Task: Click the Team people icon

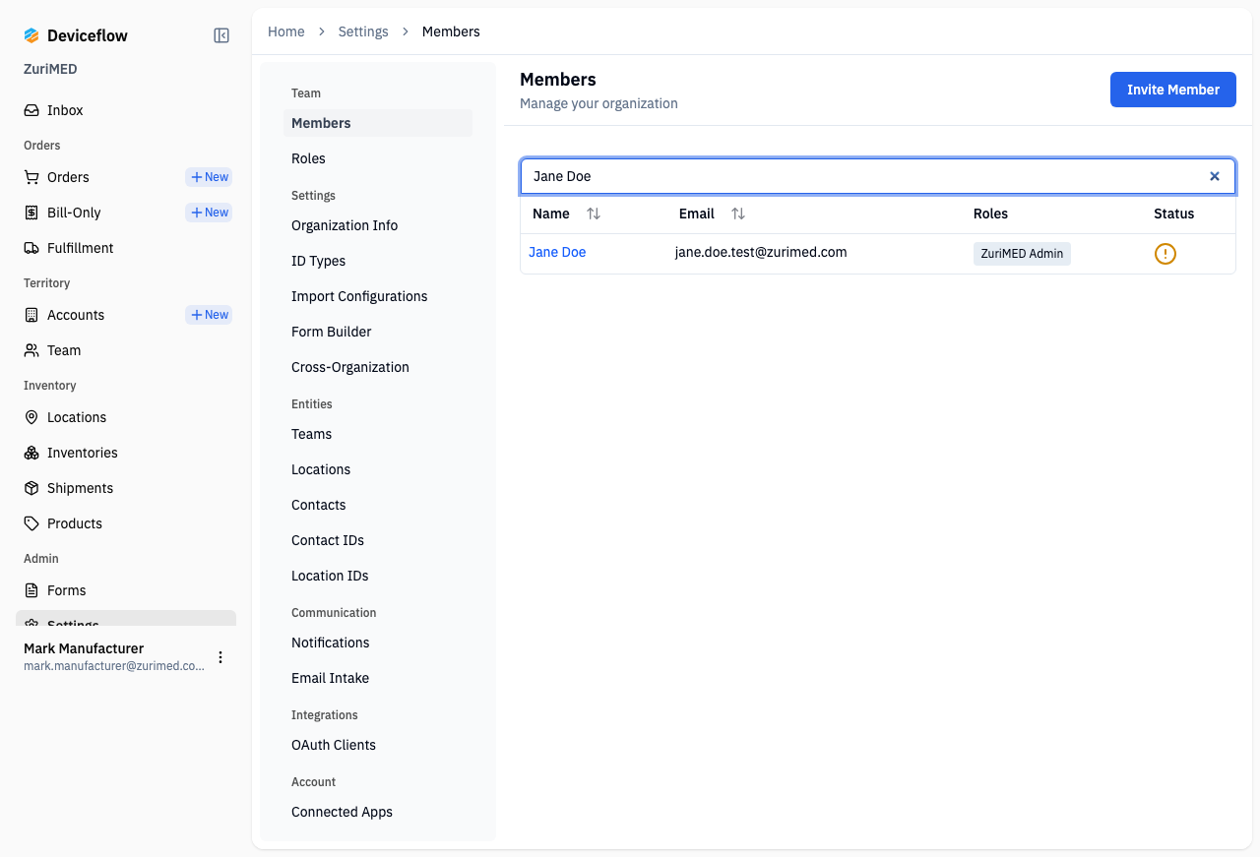Action: (x=31, y=350)
